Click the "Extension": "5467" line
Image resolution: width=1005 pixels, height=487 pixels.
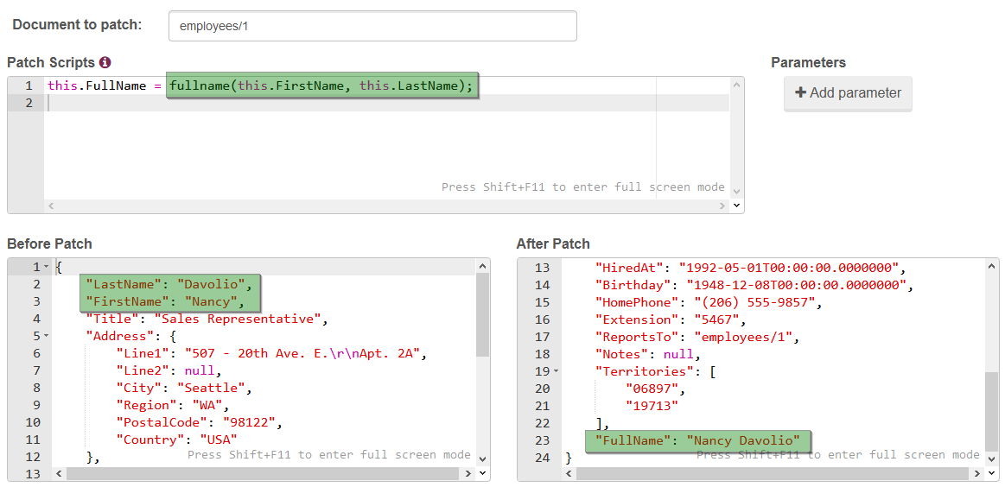click(x=671, y=319)
